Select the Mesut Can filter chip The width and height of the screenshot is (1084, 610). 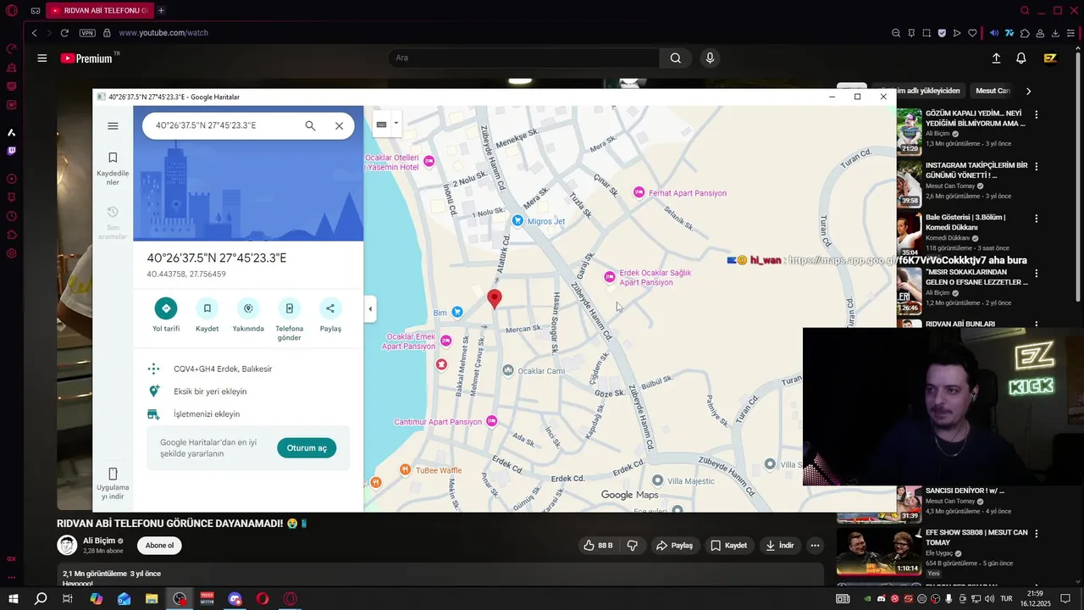coord(993,91)
